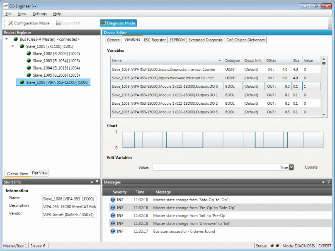Click the red status LED in status bar
The height and width of the screenshot is (251, 335).
tap(277, 246)
